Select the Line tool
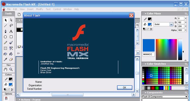Screen dimensions: 190x101 click(6, 26)
